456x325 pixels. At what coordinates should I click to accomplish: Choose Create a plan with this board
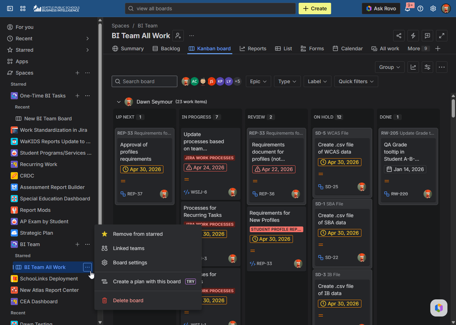coord(148,282)
